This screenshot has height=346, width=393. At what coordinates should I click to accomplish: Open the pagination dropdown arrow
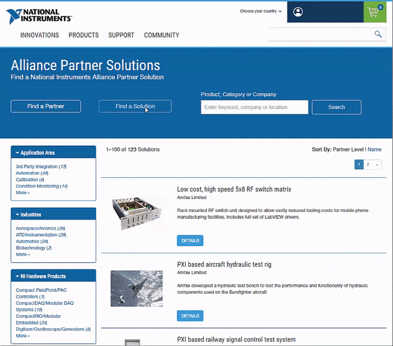[377, 165]
